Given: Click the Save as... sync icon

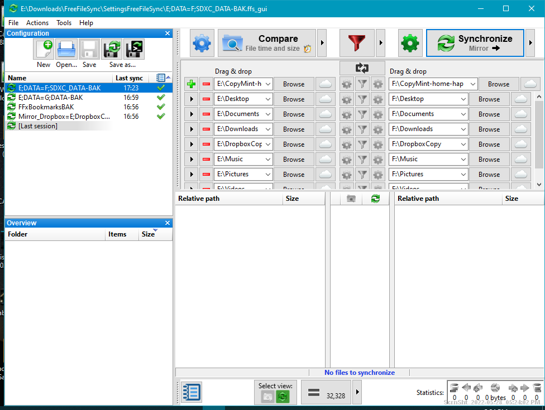Looking at the screenshot, I should coord(112,49).
